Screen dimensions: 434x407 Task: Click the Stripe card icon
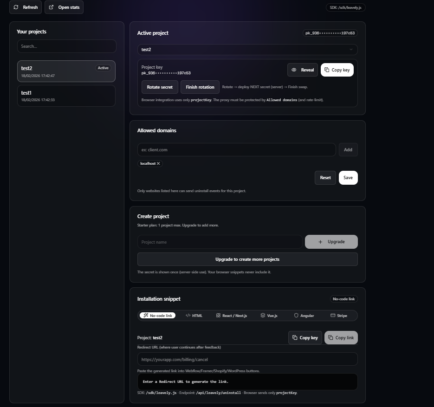click(333, 316)
